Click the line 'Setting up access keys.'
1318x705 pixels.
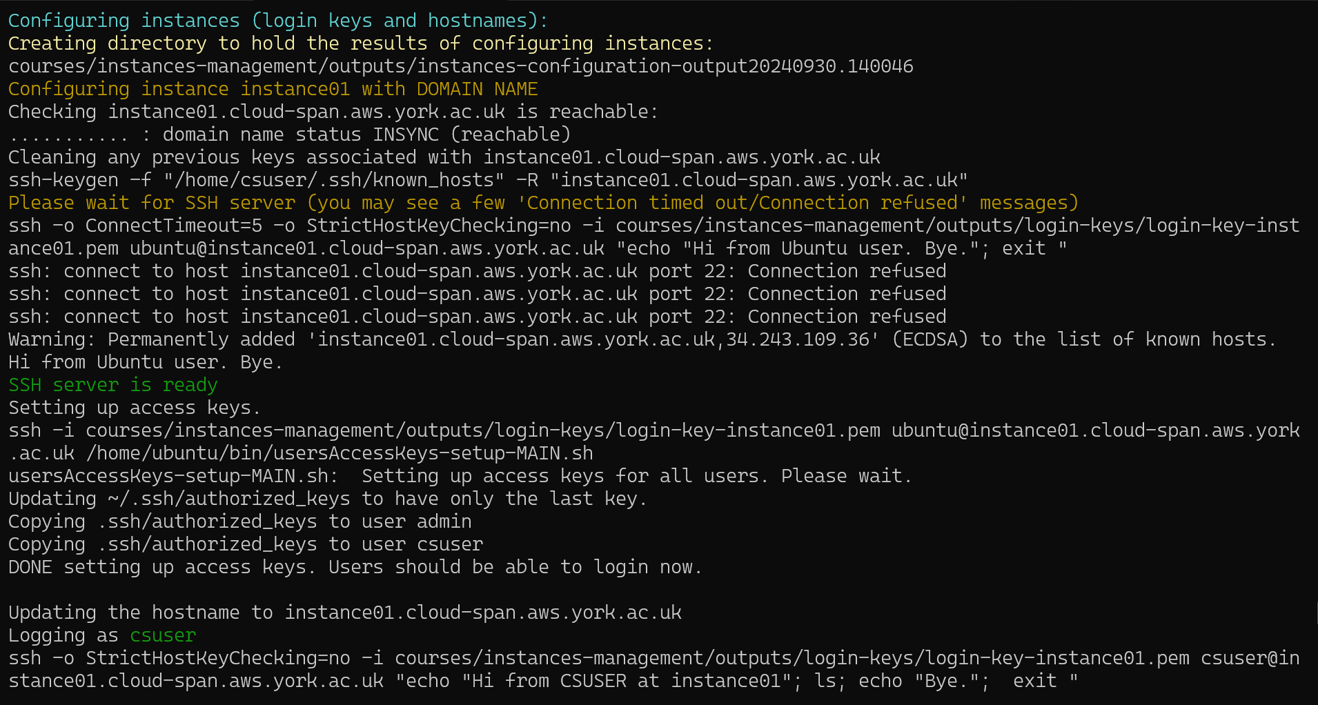[135, 408]
